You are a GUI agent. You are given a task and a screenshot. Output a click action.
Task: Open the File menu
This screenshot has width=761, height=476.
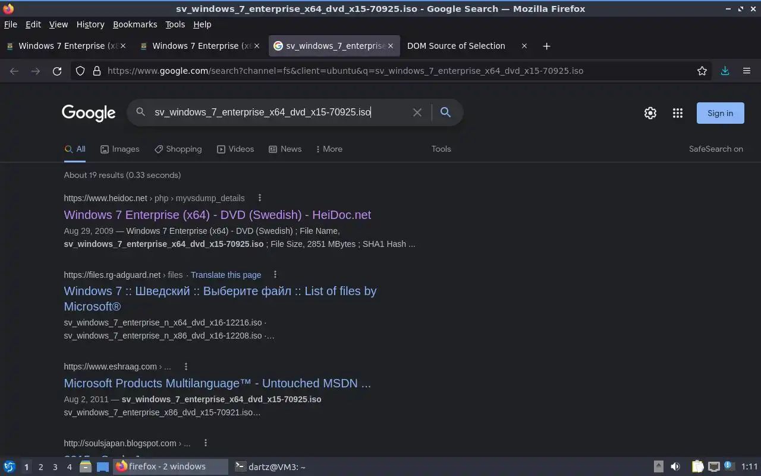(x=11, y=24)
